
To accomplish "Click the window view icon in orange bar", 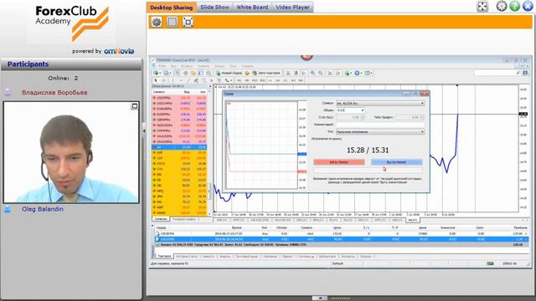I will click(172, 23).
